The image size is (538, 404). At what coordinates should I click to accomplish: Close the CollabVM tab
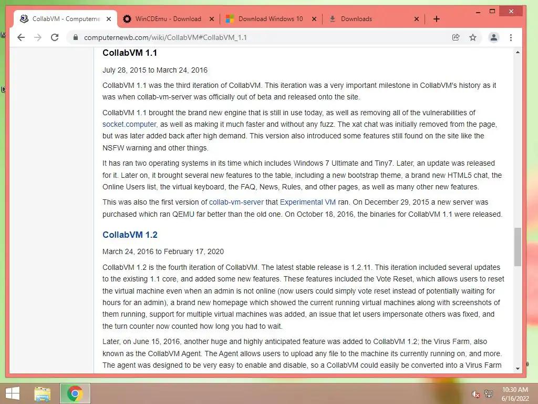[109, 19]
